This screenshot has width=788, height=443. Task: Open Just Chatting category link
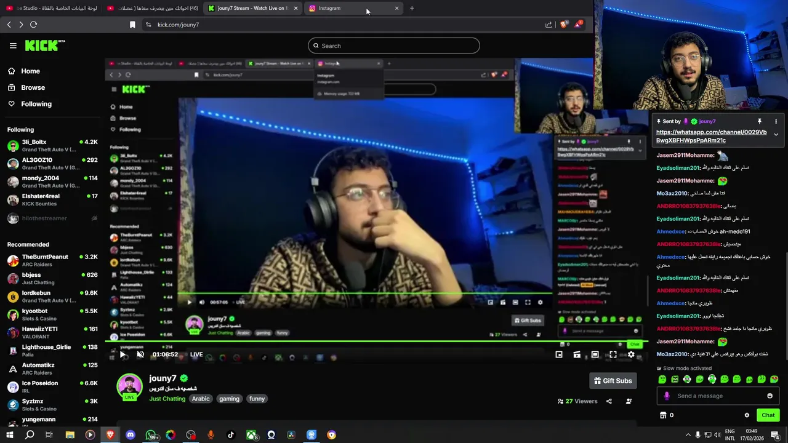coord(167,399)
